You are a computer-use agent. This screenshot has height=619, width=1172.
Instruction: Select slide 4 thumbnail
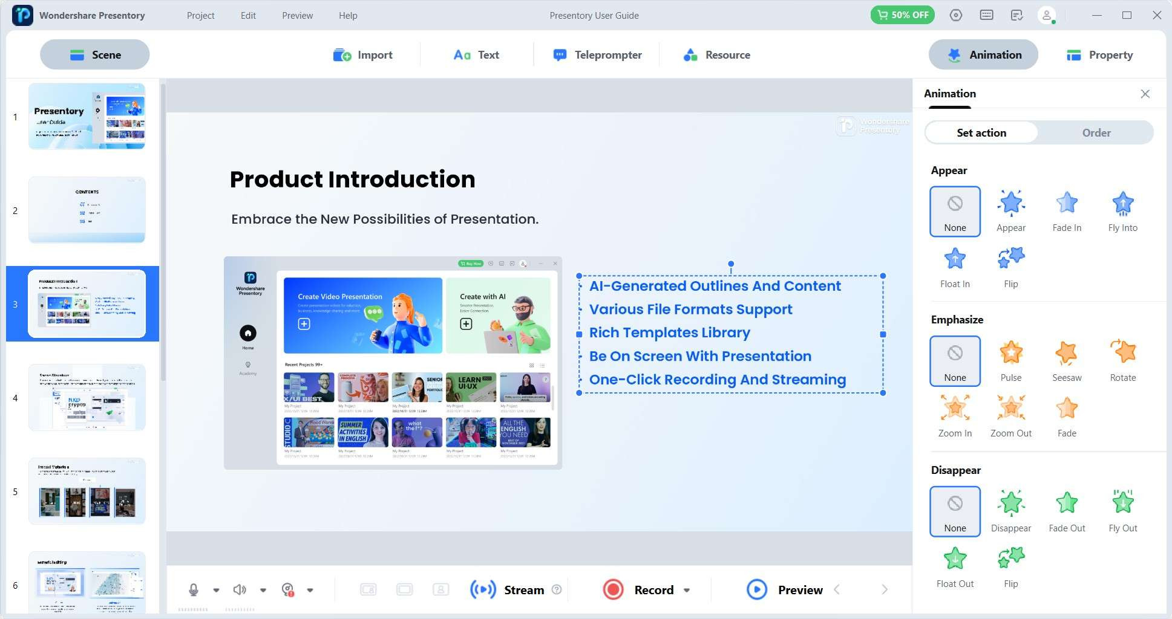point(87,397)
